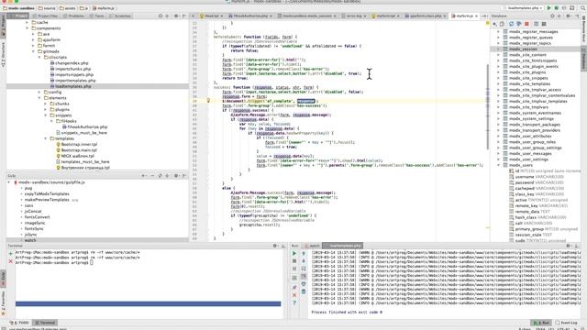Select the watch tab in Run panel
Screen dimensions: 587x330
[x=312, y=246]
